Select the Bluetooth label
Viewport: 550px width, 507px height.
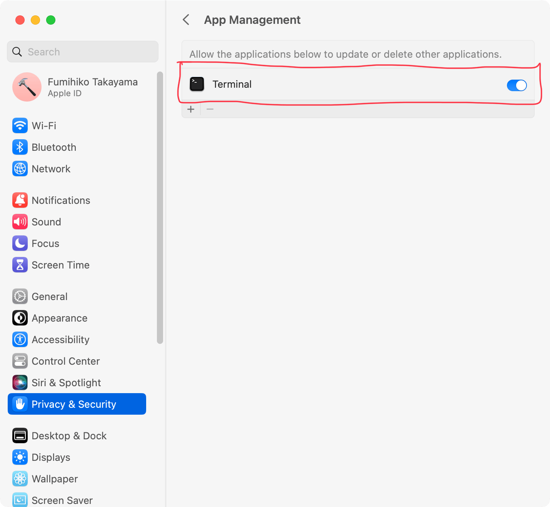54,147
